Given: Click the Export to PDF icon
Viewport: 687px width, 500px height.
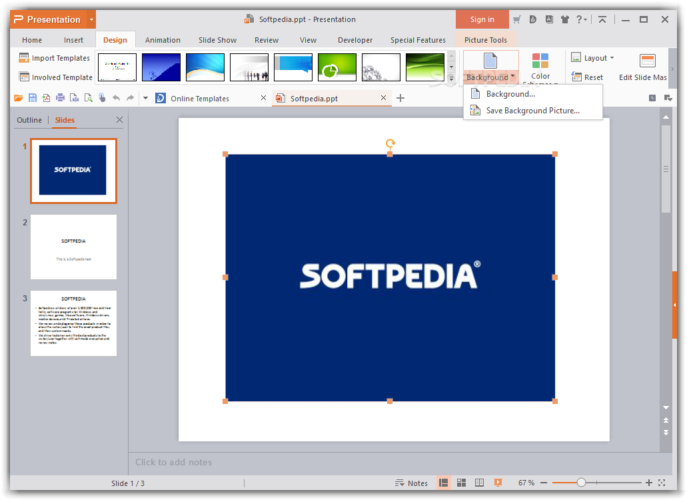Looking at the screenshot, I should coord(46,98).
